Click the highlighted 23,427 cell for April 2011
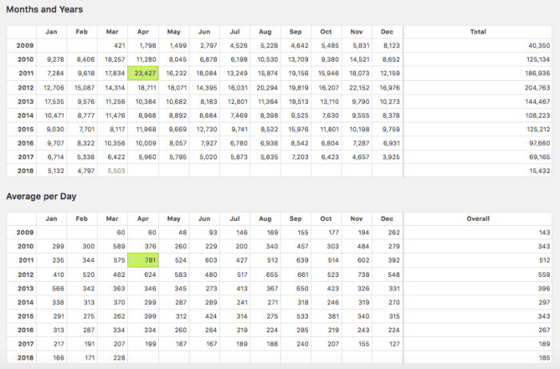Viewport: 560px width, 369px height. tap(146, 73)
